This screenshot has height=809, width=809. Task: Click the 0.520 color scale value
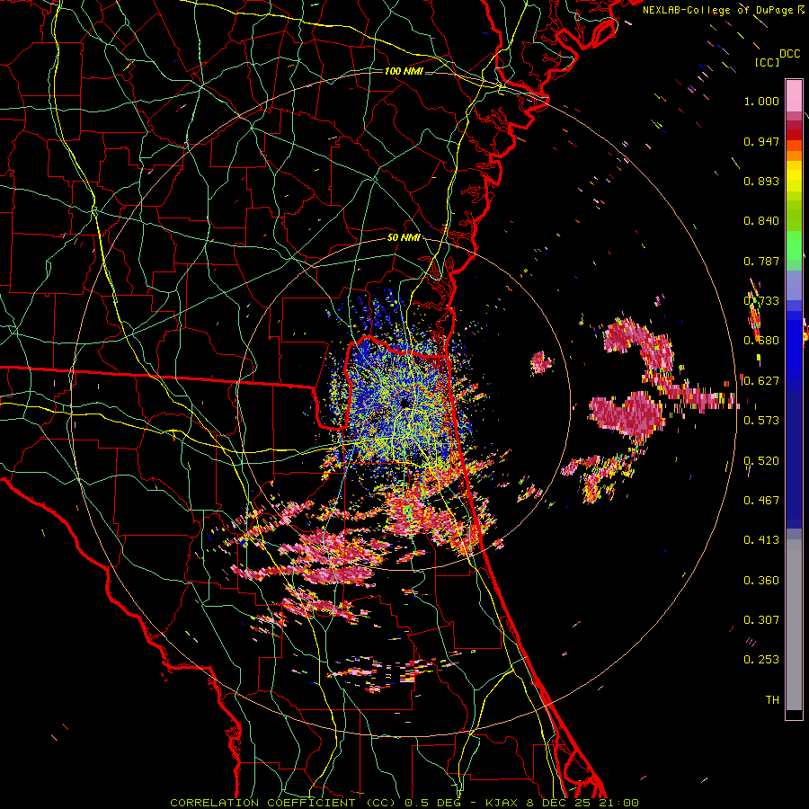(761, 460)
